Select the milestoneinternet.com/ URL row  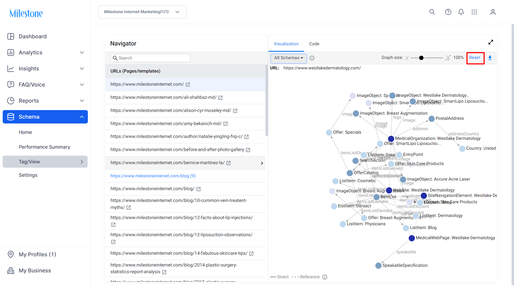(185, 84)
